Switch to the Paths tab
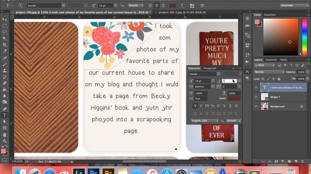This screenshot has width=311, height=174. click(284, 60)
